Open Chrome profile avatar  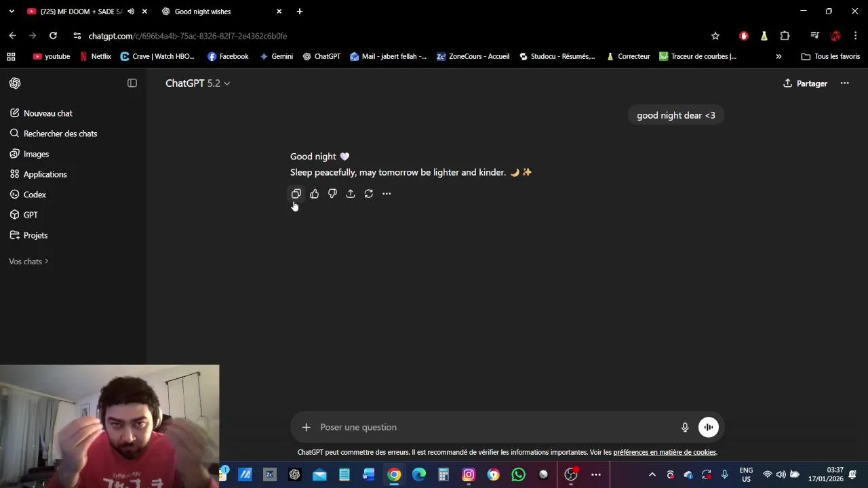point(835,36)
